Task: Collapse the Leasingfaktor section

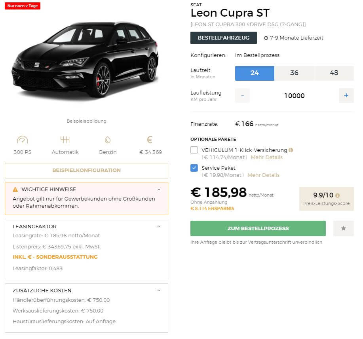Action: coord(159,226)
